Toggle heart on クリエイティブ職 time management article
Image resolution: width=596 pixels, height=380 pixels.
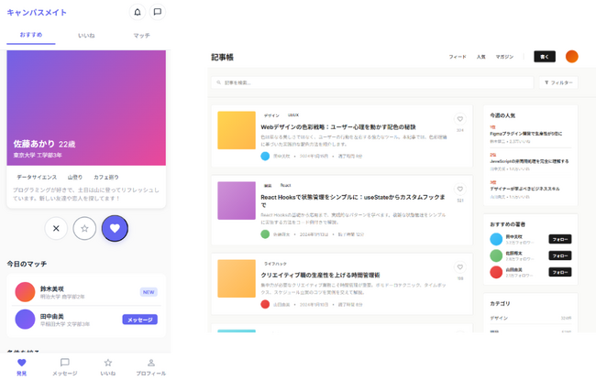point(459,268)
